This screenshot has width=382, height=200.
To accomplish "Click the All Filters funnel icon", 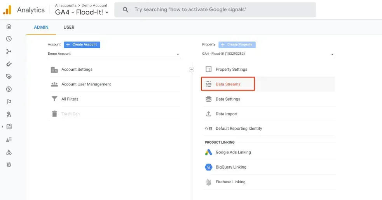I will click(54, 99).
